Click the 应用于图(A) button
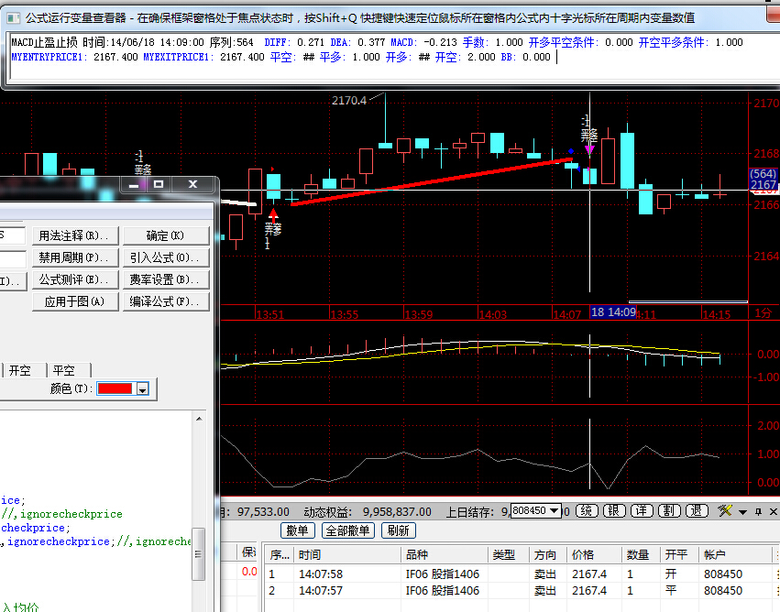780x612 pixels. 75,301
